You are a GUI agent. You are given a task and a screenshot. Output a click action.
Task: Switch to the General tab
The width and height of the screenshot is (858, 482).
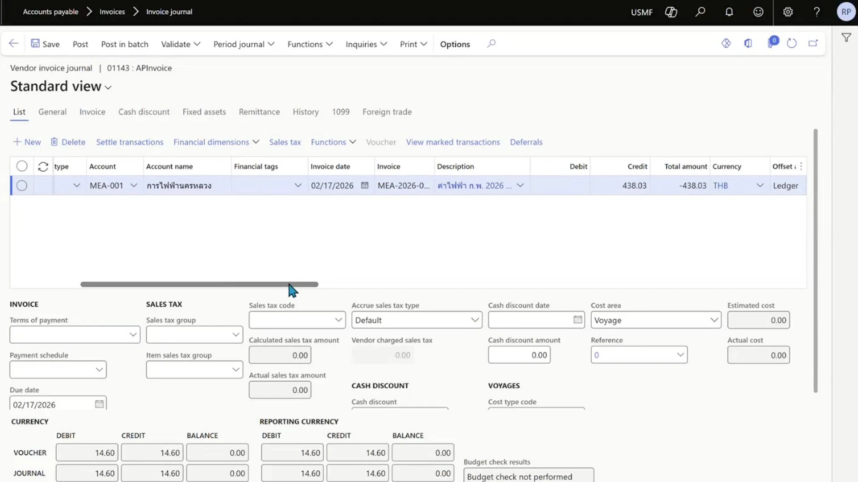pyautogui.click(x=52, y=112)
